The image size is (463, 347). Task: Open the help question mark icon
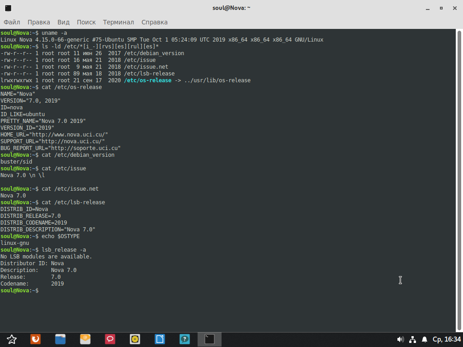click(184, 339)
